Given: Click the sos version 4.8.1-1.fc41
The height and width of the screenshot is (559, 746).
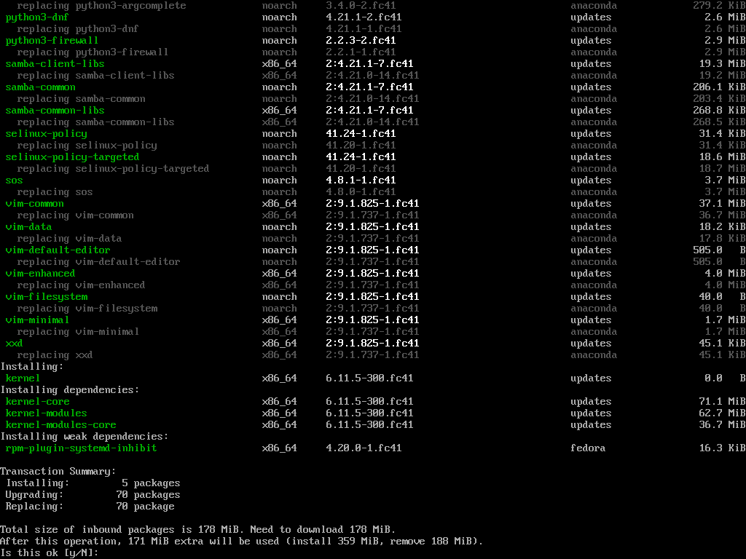Looking at the screenshot, I should pyautogui.click(x=361, y=181).
